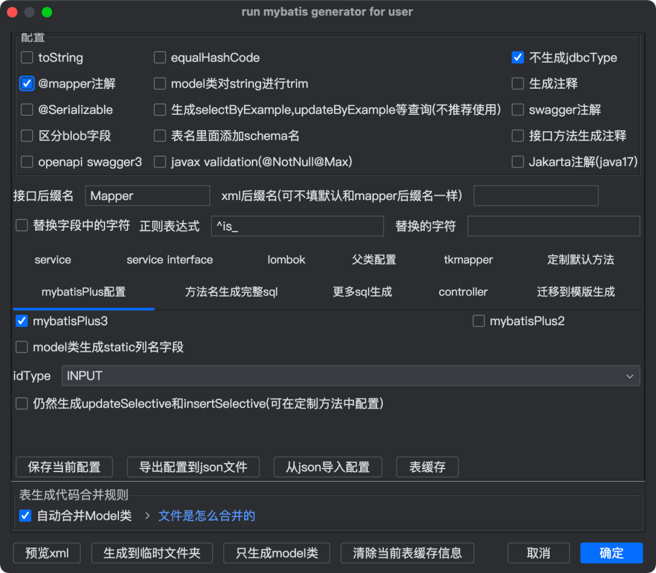Screen dimensions: 656x573
Task: Open the 方法名生成完整sql tab
Action: pos(231,292)
